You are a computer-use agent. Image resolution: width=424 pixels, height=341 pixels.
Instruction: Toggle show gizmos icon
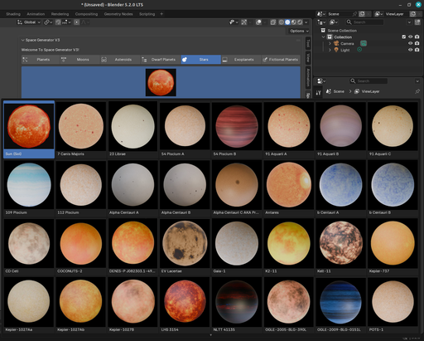tap(244, 22)
